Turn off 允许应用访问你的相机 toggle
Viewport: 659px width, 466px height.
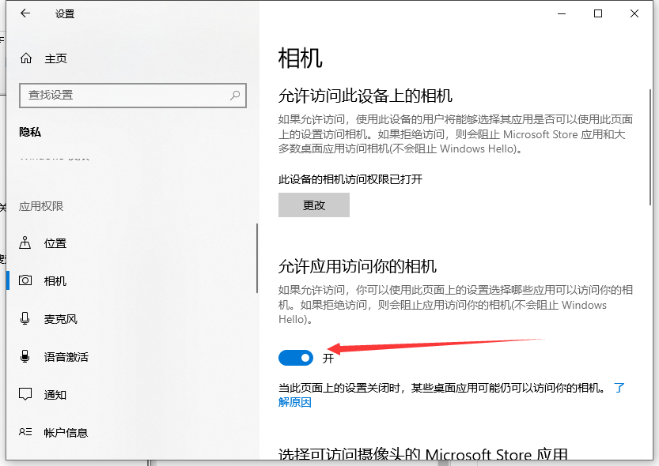296,359
